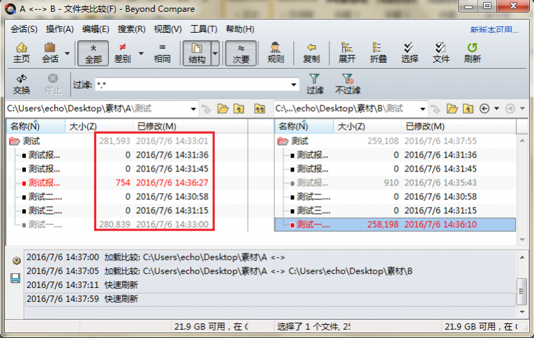Expand all folders with 展开
Viewport: 534px width, 338px height.
pyautogui.click(x=347, y=53)
